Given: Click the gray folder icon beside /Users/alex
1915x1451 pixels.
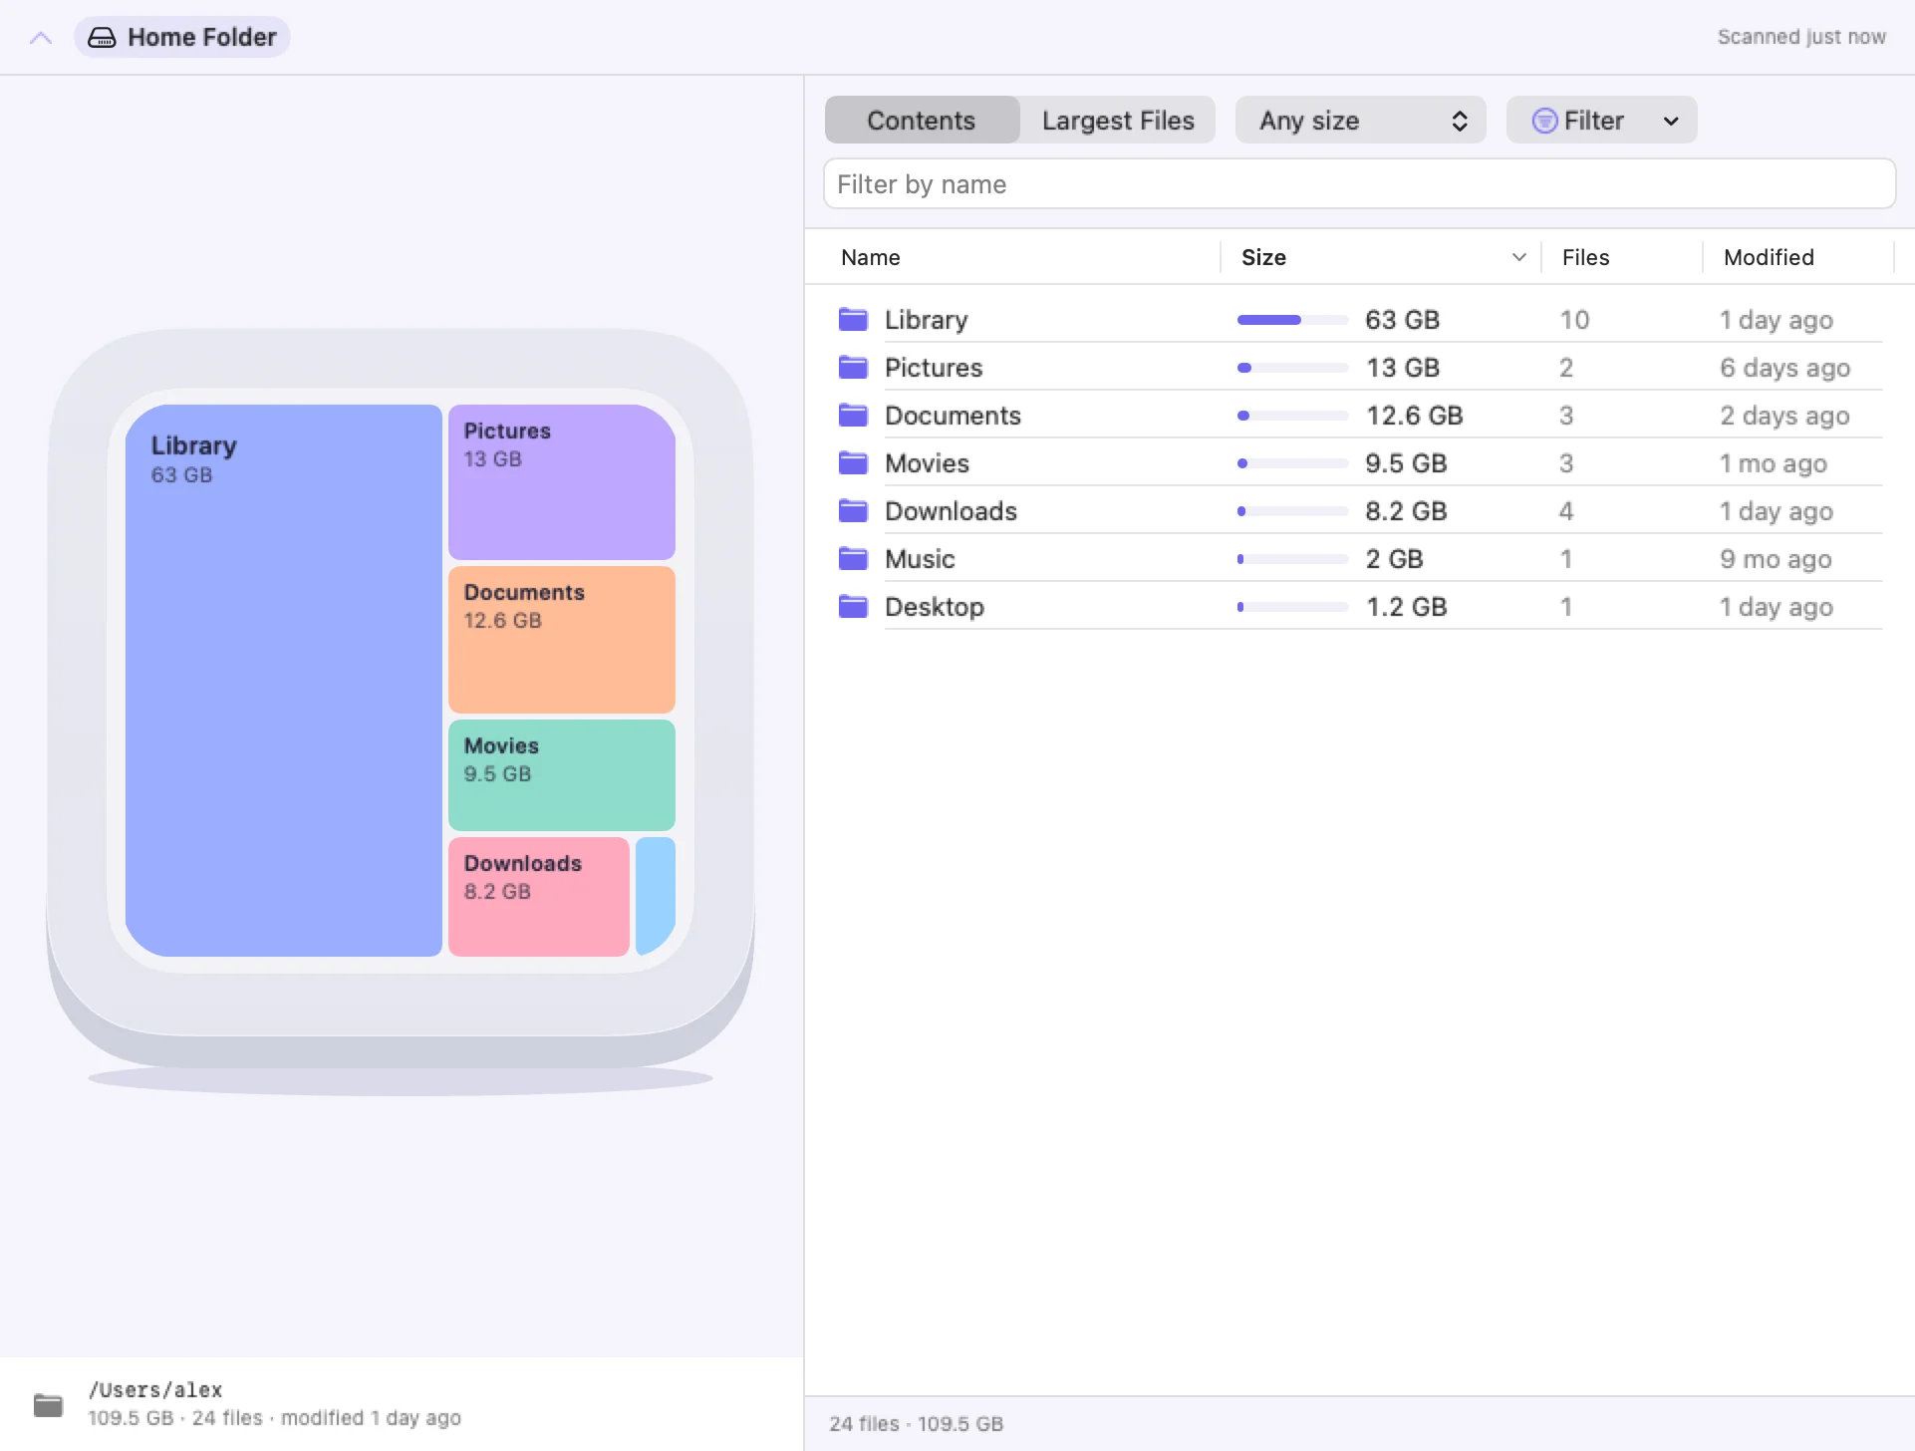Looking at the screenshot, I should coord(48,1405).
